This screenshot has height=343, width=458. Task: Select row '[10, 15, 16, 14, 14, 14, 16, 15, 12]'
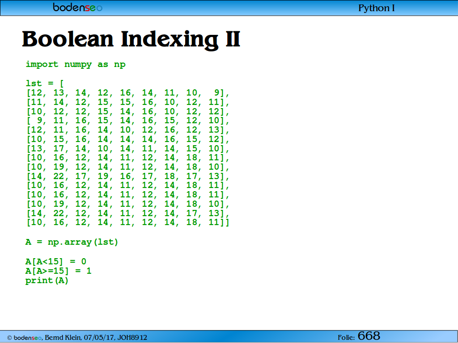(x=128, y=139)
